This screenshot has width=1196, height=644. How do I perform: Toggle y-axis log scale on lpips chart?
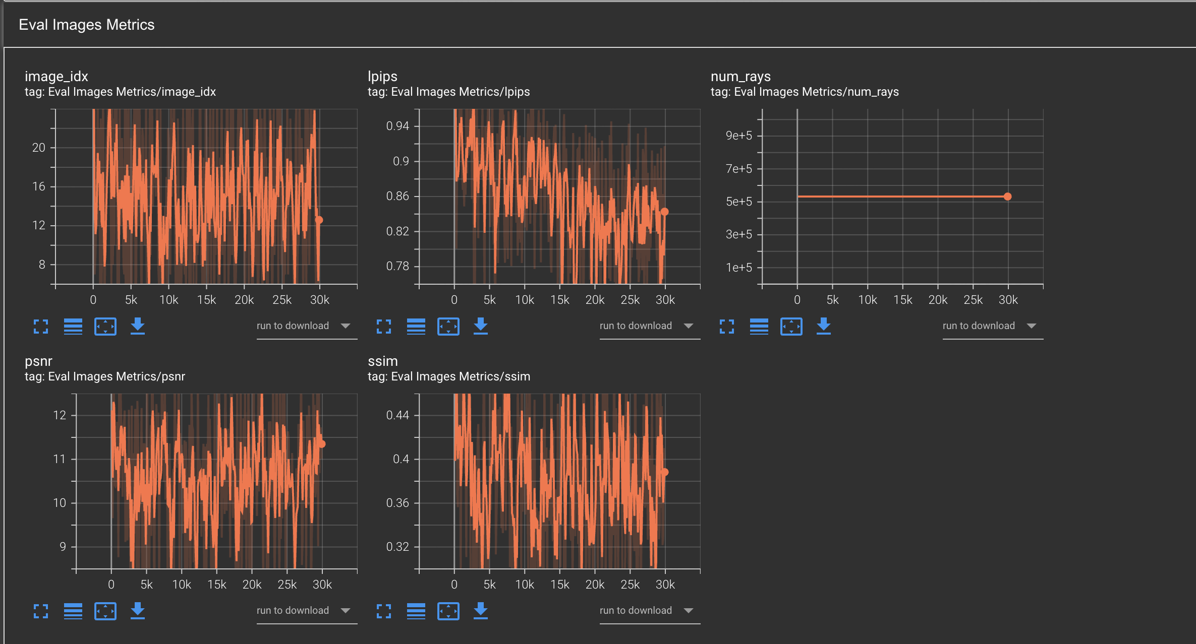[416, 327]
